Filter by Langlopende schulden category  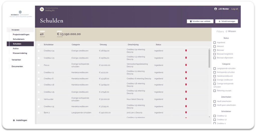[x=215, y=69]
